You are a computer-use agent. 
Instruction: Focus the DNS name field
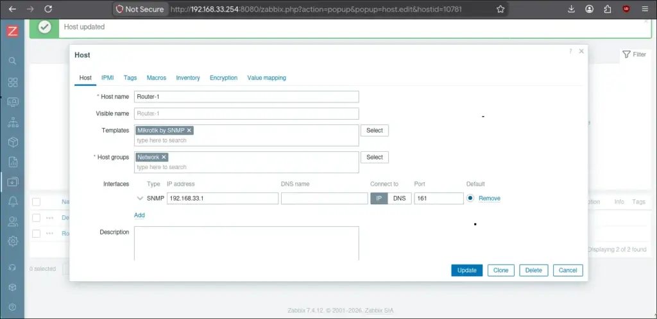point(324,198)
